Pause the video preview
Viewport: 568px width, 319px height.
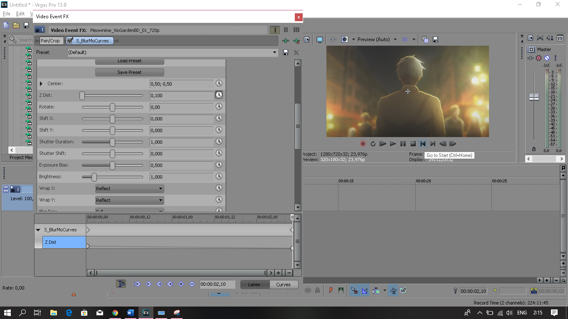tap(403, 144)
